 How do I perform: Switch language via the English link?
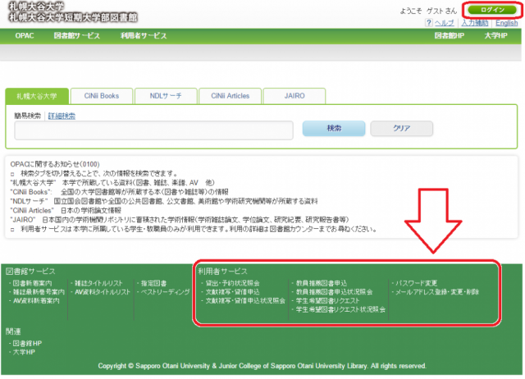coord(505,23)
